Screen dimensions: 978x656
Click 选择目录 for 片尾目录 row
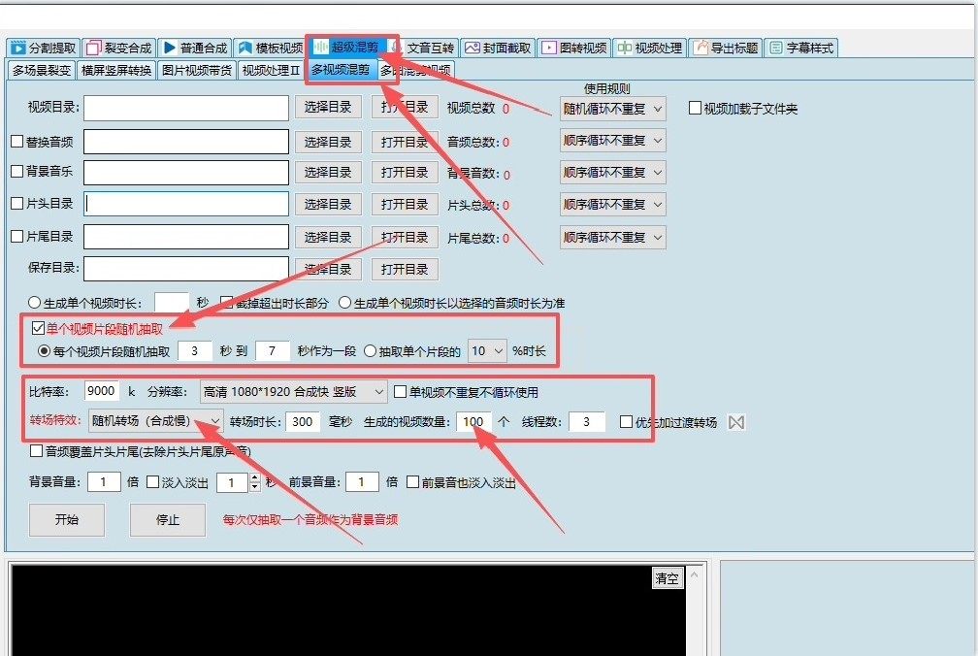328,238
